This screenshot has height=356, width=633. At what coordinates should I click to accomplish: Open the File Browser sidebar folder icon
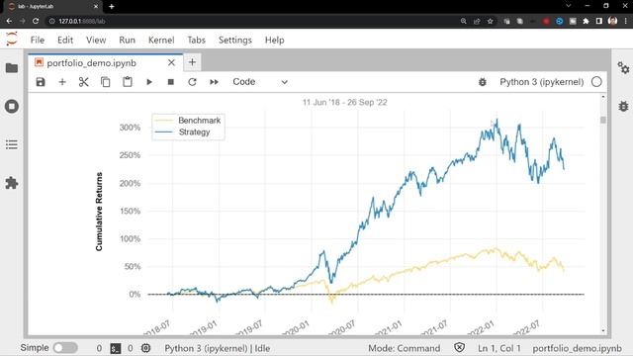[x=12, y=68]
